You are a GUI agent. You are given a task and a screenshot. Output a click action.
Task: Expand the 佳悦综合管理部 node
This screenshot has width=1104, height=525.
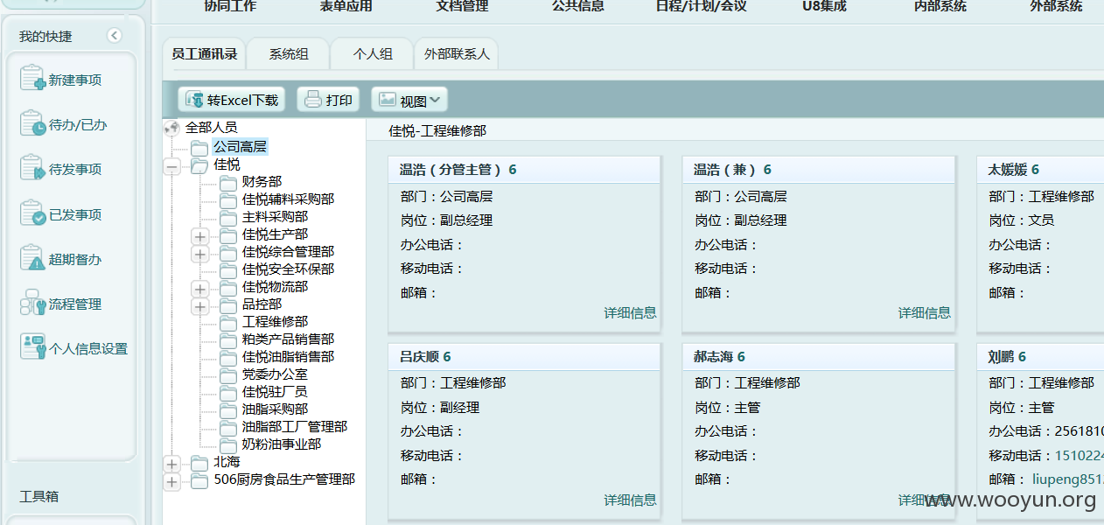click(200, 254)
